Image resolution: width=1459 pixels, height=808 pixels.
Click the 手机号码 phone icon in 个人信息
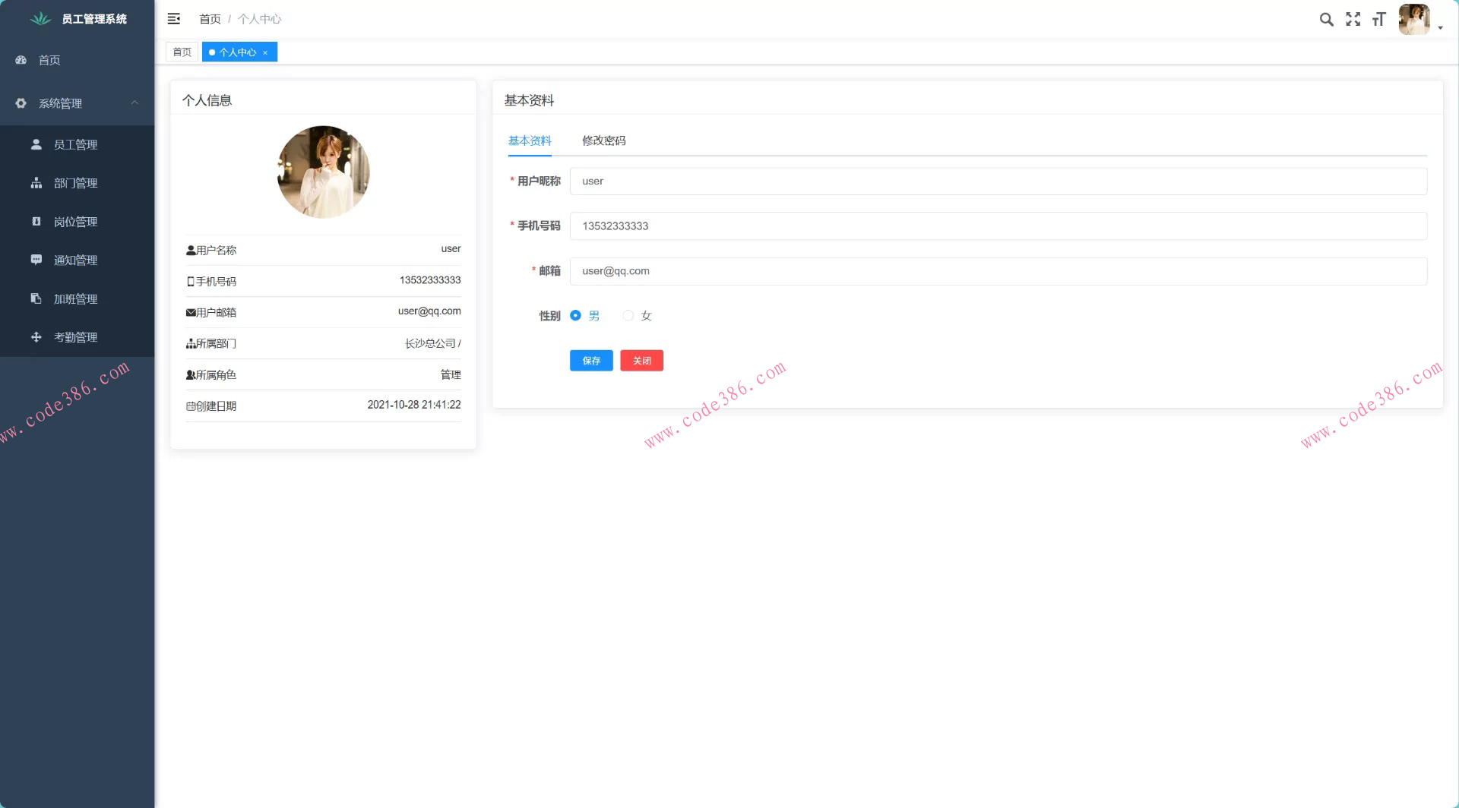191,281
